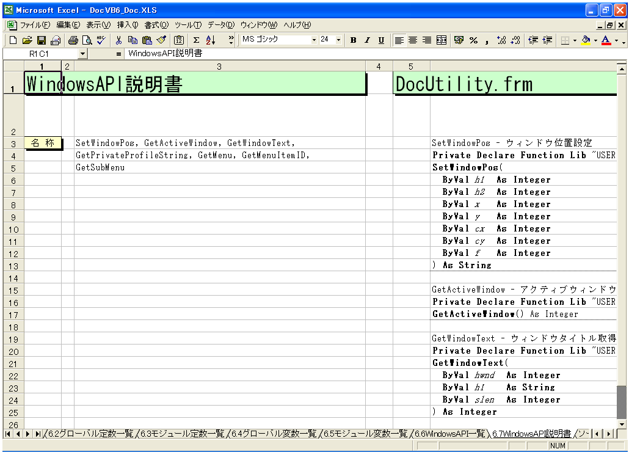This screenshot has height=452, width=629.
Task: Open Print Preview from the toolbar
Action: pyautogui.click(x=87, y=40)
